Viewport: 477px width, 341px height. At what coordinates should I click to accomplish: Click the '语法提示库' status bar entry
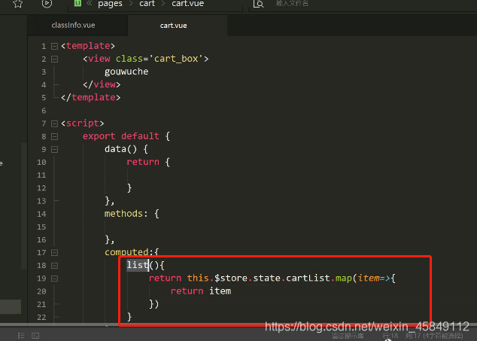[x=348, y=336]
